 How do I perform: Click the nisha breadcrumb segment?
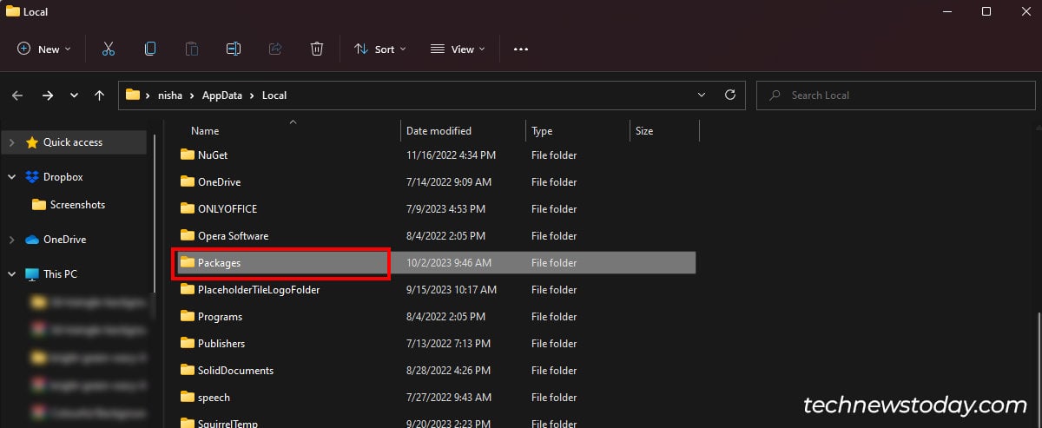170,95
